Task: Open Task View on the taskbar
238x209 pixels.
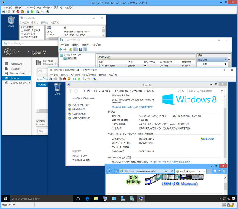Action: [78, 199]
